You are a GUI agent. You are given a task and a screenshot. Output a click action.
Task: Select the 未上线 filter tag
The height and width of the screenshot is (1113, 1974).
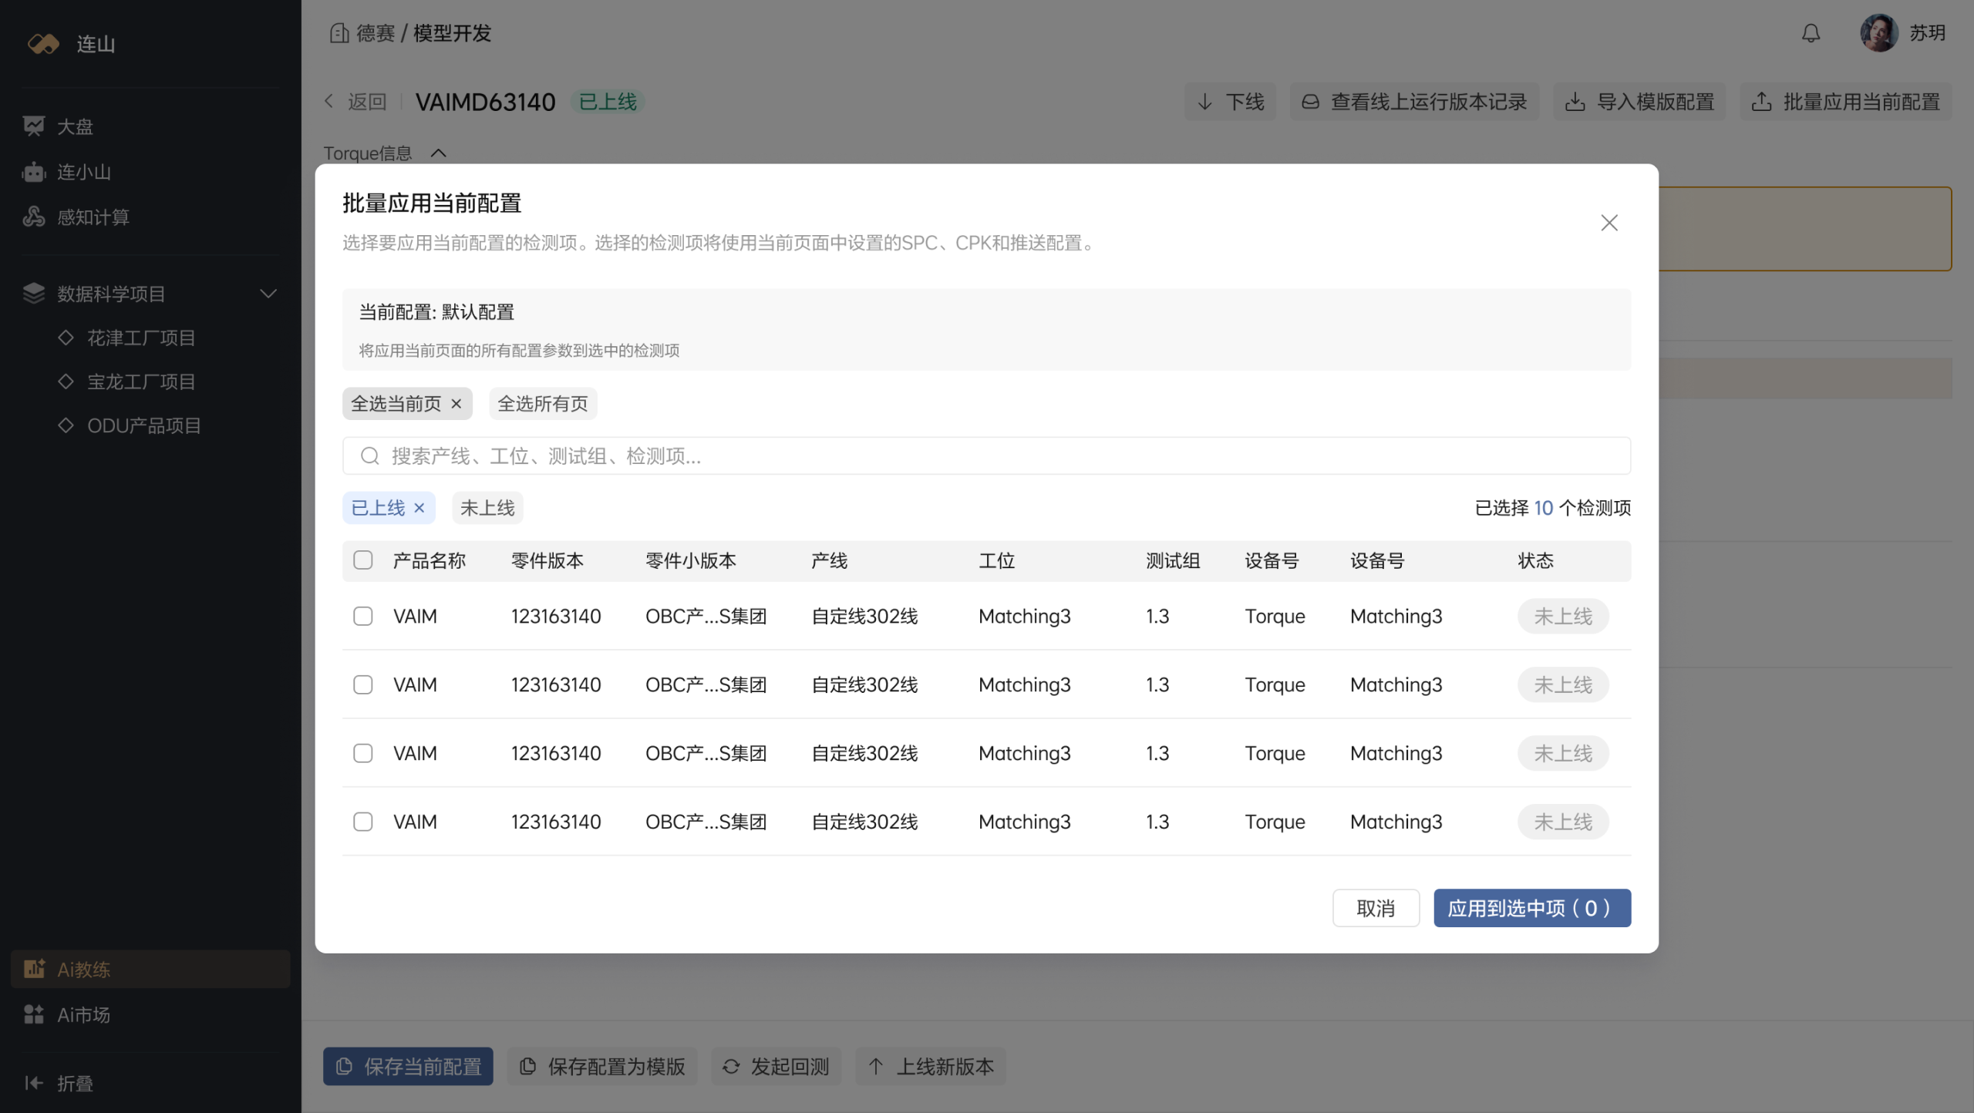coord(487,508)
